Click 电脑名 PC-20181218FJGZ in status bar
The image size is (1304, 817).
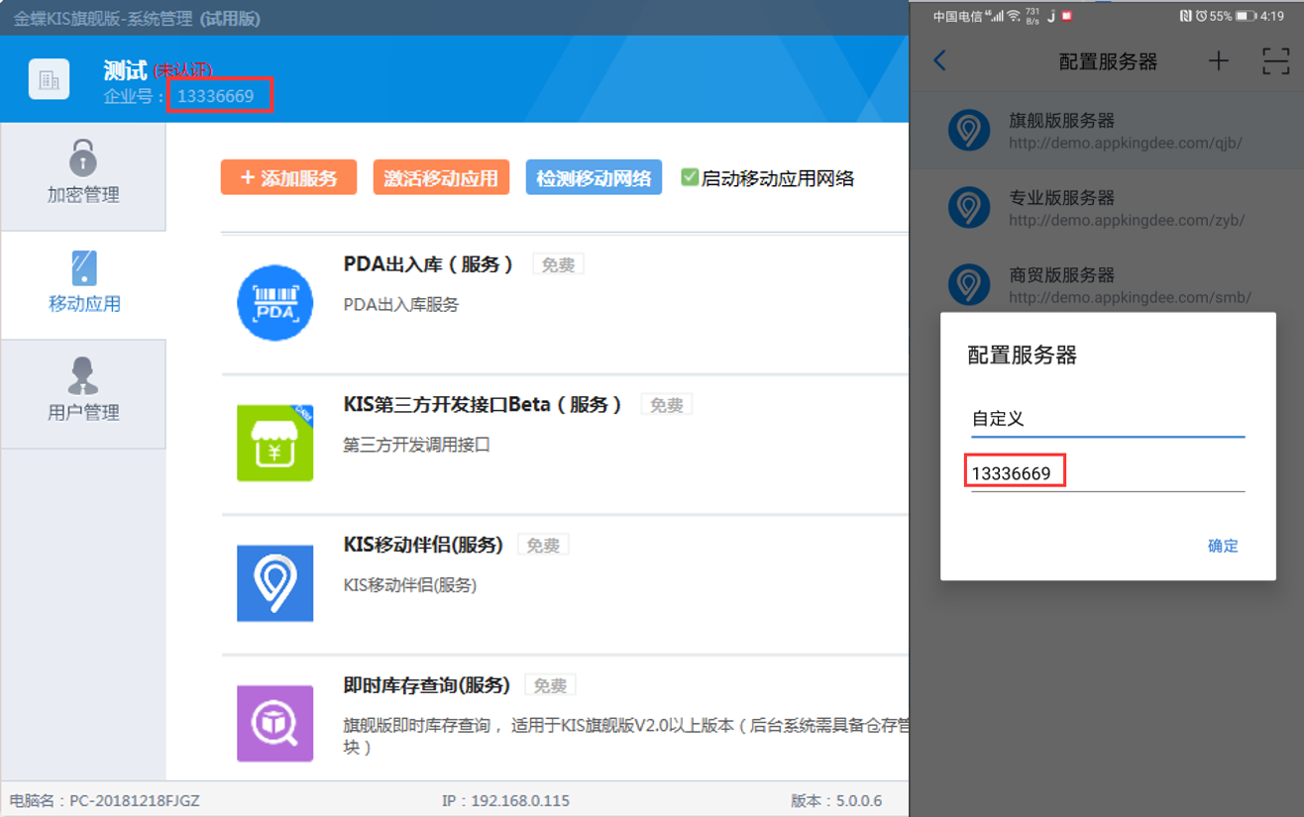click(105, 800)
